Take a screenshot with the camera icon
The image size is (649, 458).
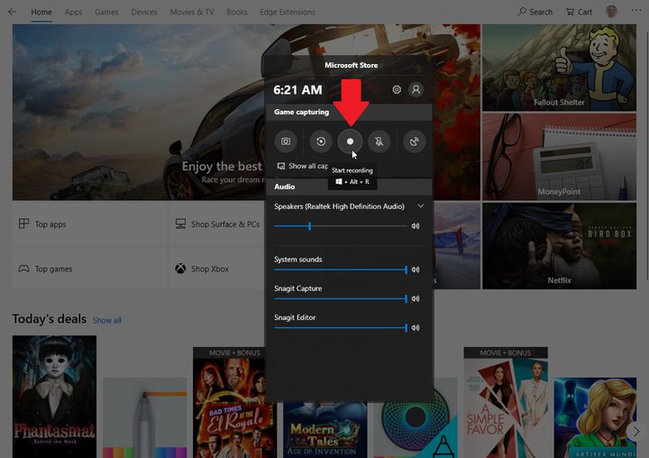286,142
